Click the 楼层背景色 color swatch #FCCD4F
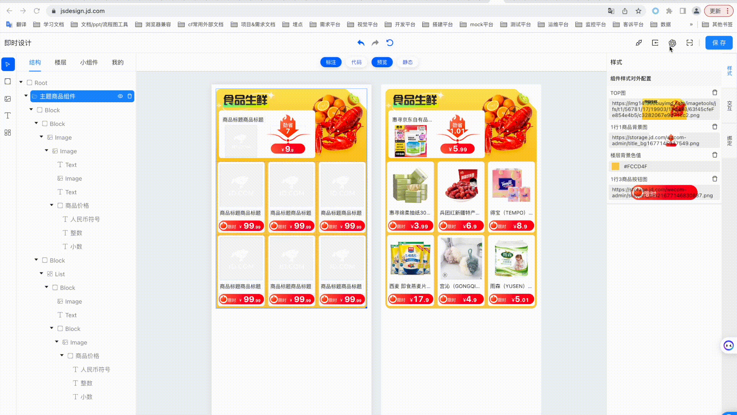This screenshot has height=415, width=737. (616, 166)
